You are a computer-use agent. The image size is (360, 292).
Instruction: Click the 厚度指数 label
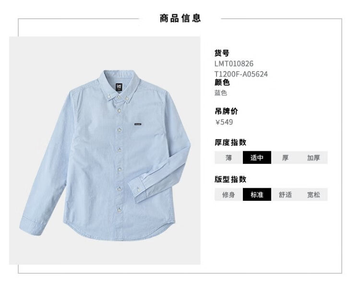[230, 143]
